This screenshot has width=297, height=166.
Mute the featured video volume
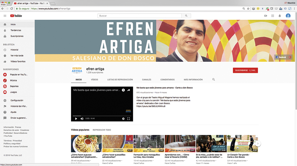(x=82, y=119)
